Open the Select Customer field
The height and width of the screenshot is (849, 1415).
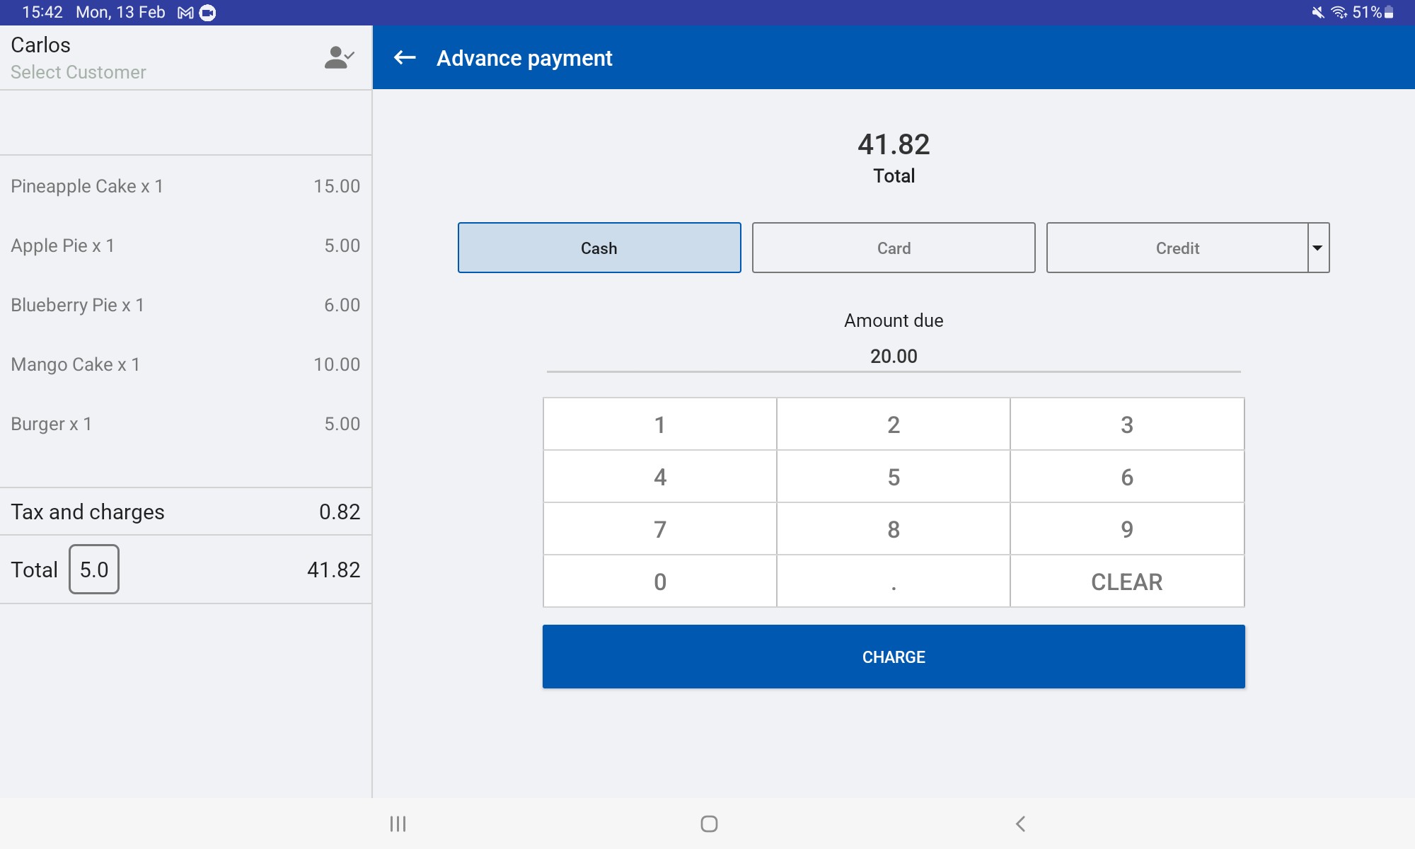point(79,72)
